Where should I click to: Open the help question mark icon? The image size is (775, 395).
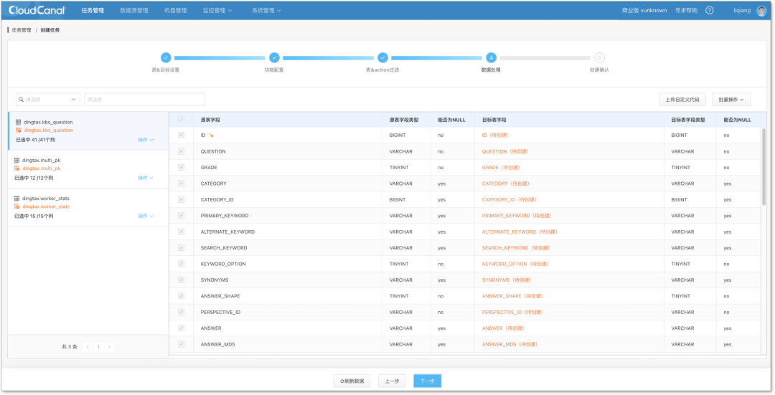coord(709,10)
